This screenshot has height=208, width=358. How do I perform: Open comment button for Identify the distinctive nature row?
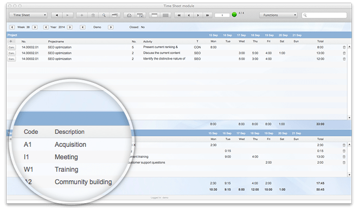coord(11,59)
